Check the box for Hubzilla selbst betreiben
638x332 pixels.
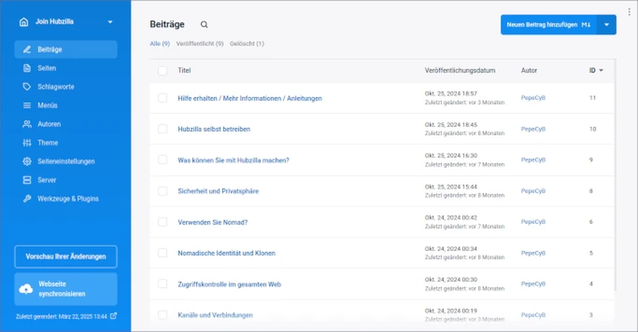[163, 129]
